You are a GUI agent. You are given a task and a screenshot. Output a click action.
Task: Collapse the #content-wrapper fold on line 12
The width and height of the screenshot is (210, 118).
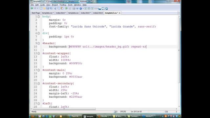coord(39,53)
